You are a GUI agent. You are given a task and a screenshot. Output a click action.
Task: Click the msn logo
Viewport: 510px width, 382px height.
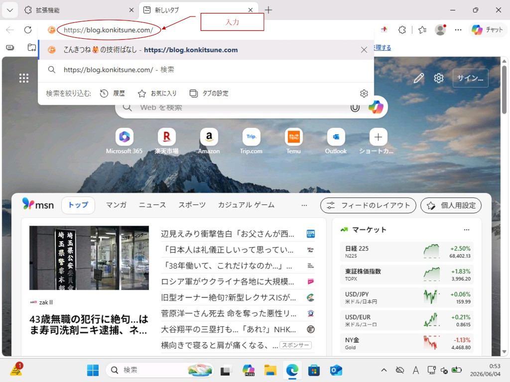(38, 204)
